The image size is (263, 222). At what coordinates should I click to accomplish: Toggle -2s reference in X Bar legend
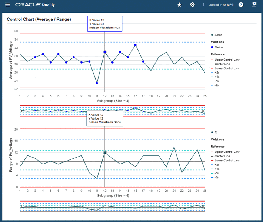[x=215, y=85]
